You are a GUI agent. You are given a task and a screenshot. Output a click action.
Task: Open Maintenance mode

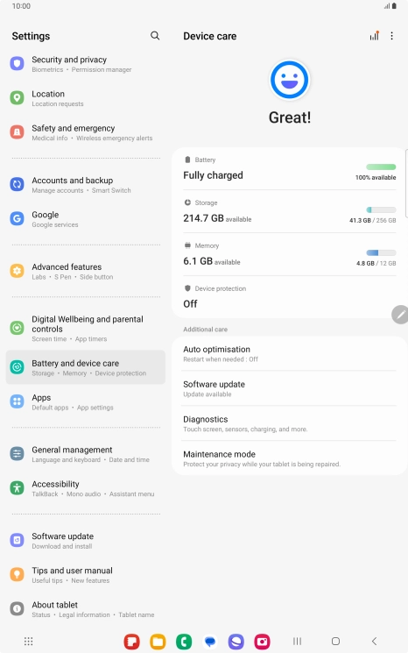[x=290, y=458]
